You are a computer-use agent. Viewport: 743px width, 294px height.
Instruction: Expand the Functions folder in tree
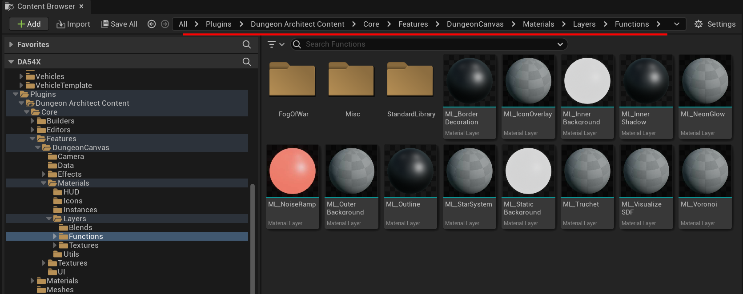click(x=55, y=236)
